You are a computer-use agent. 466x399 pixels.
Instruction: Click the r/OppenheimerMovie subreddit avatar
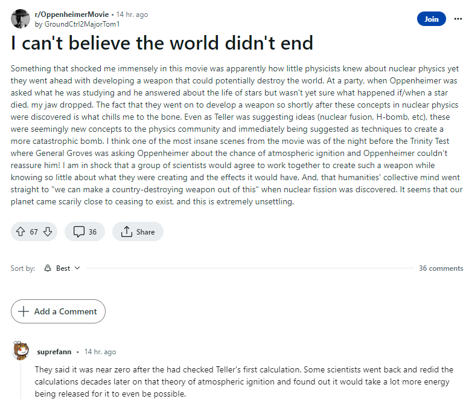tap(21, 19)
